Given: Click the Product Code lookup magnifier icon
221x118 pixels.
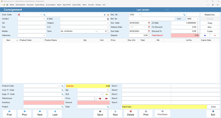Looking at the screenshot, I should [62, 86].
